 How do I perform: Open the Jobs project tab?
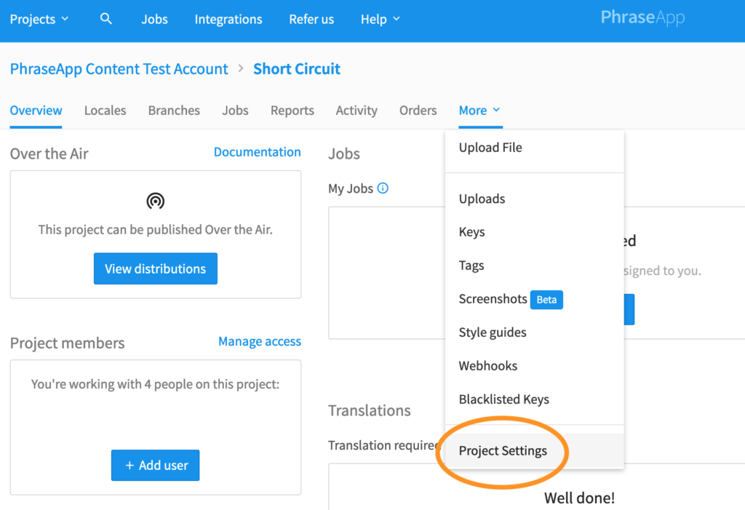click(235, 111)
